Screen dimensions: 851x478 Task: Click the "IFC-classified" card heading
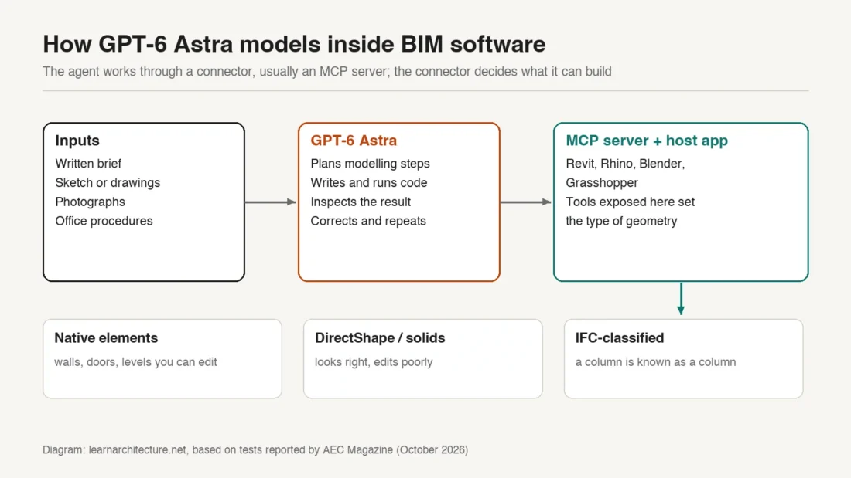click(619, 337)
